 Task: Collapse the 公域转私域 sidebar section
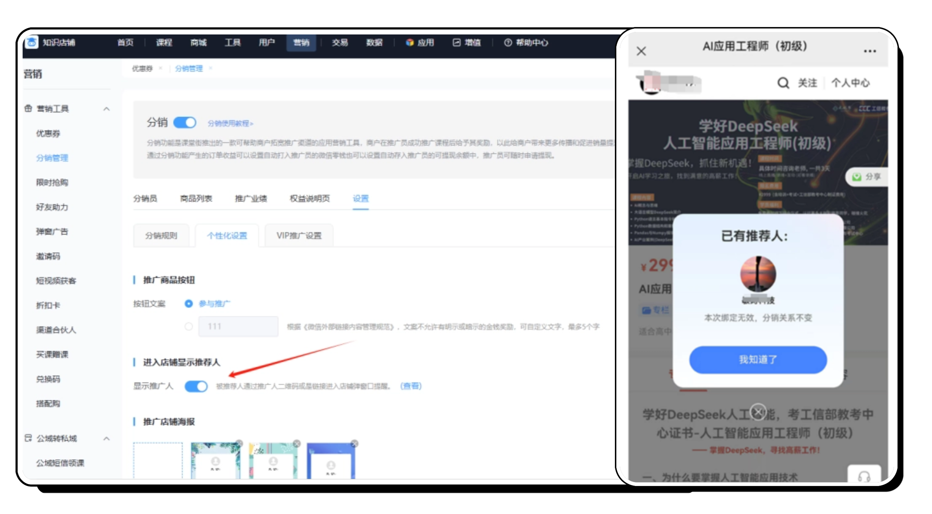(107, 438)
